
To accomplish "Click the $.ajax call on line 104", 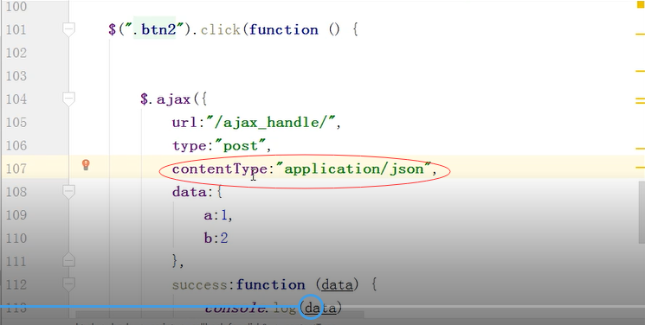I will pos(165,99).
